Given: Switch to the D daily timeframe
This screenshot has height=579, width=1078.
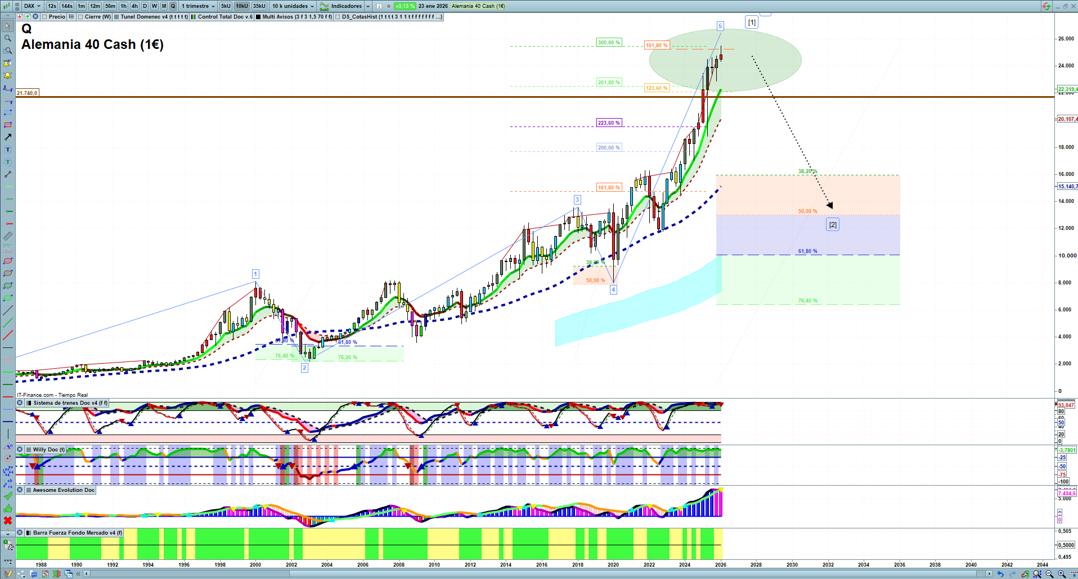Looking at the screenshot, I should [145, 6].
